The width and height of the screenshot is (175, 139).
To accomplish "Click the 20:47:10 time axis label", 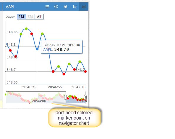I will 78,87.
